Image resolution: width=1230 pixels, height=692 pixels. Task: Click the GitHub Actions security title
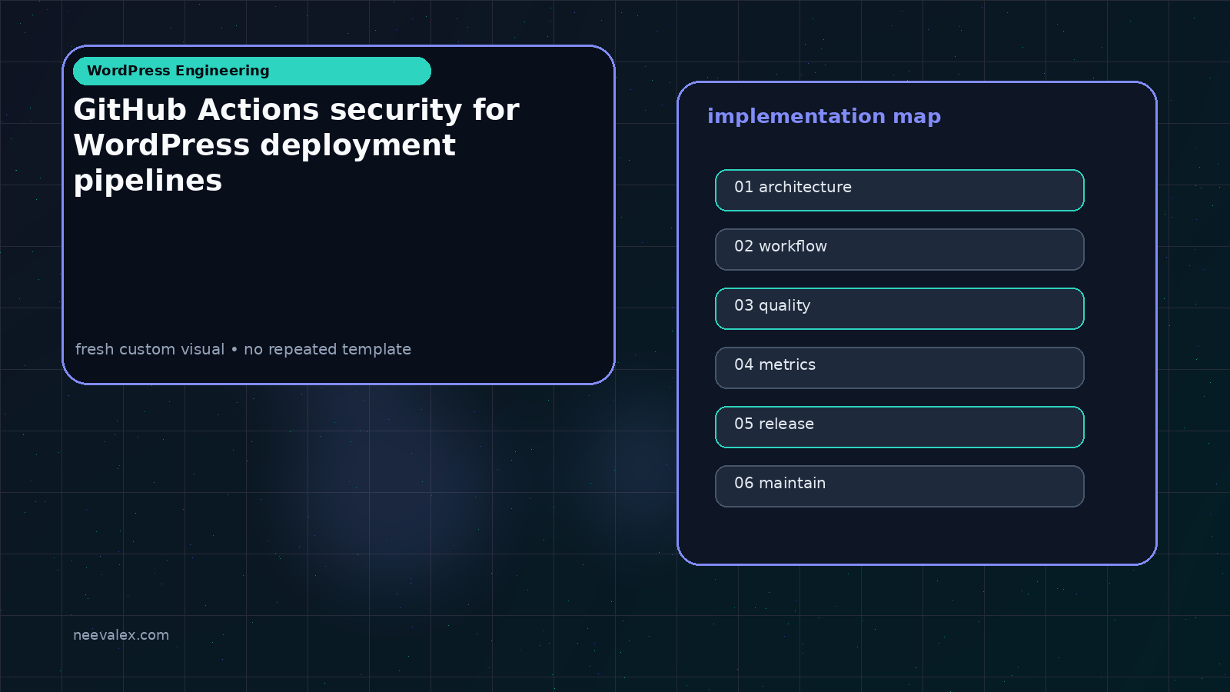[x=297, y=145]
